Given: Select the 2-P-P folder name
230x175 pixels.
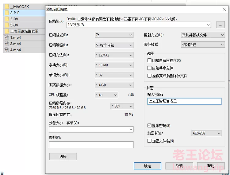Looking at the screenshot, I should [15, 13].
